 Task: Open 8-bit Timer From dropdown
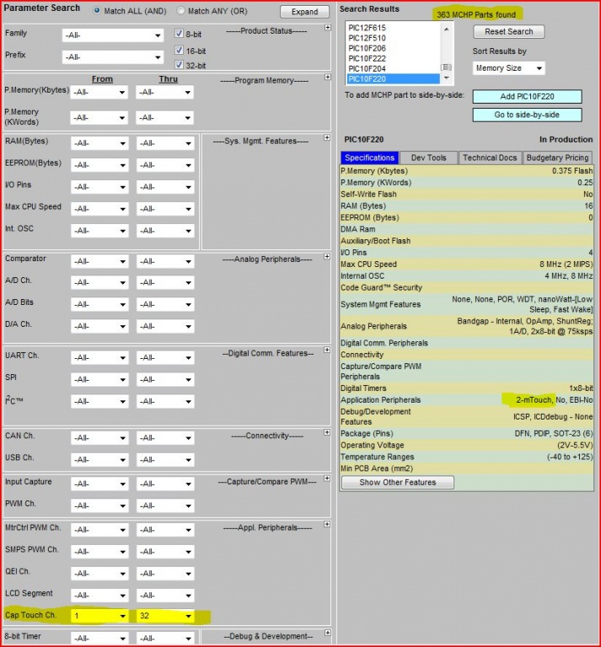click(x=99, y=638)
